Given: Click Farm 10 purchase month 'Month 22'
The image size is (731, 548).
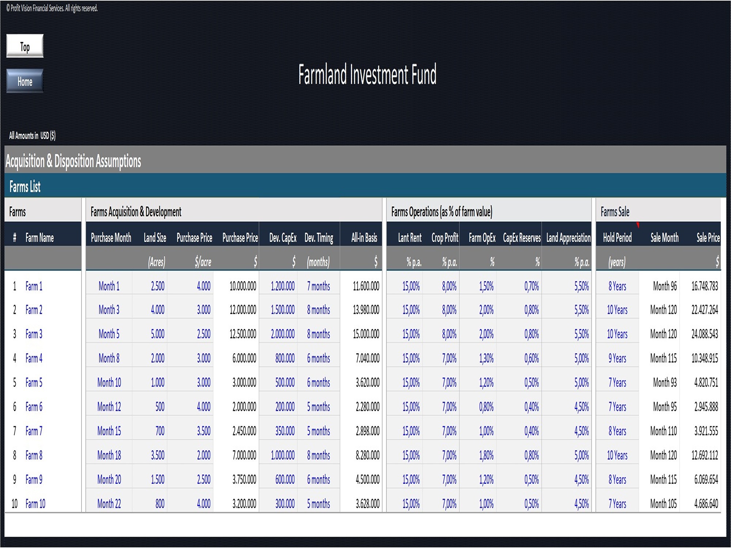Looking at the screenshot, I should pyautogui.click(x=109, y=504).
